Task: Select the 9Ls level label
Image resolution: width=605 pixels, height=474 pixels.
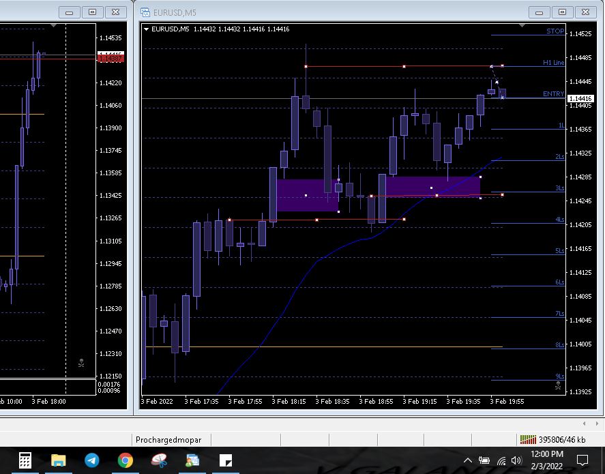Action: (x=559, y=376)
